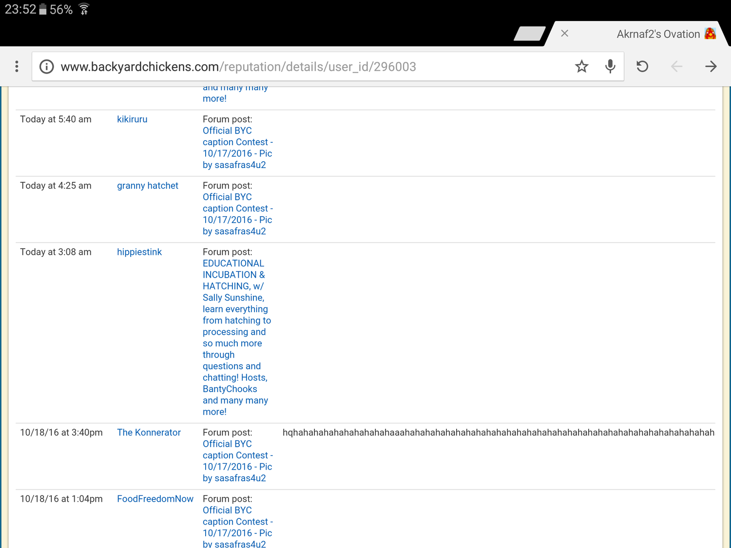Open a new tab
The height and width of the screenshot is (548, 731).
click(x=529, y=34)
